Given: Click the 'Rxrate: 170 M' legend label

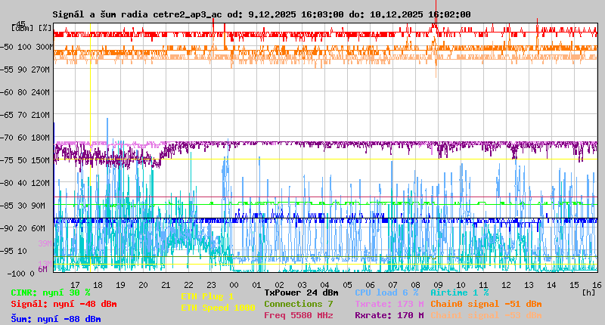Looking at the screenshot, I should click(389, 315).
